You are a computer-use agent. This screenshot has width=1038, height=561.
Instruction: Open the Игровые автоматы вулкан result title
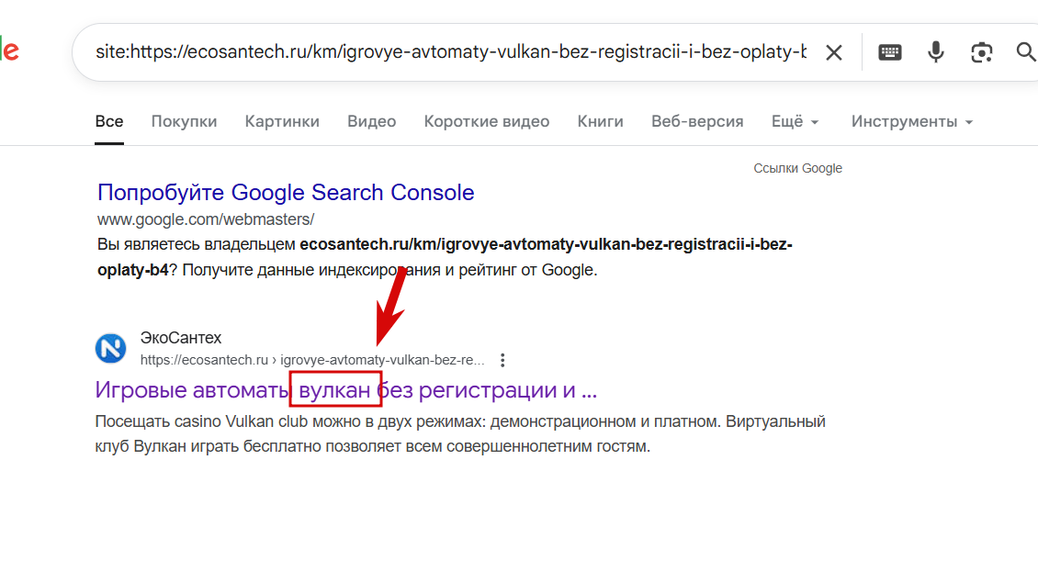345,390
